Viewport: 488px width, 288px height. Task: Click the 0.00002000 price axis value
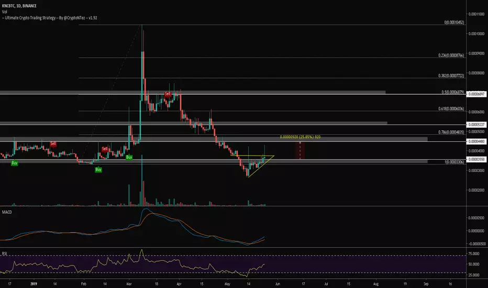pyautogui.click(x=476, y=190)
